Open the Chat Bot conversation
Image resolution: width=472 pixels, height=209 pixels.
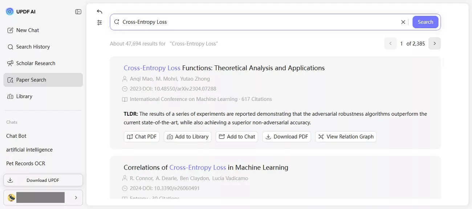[x=16, y=136]
